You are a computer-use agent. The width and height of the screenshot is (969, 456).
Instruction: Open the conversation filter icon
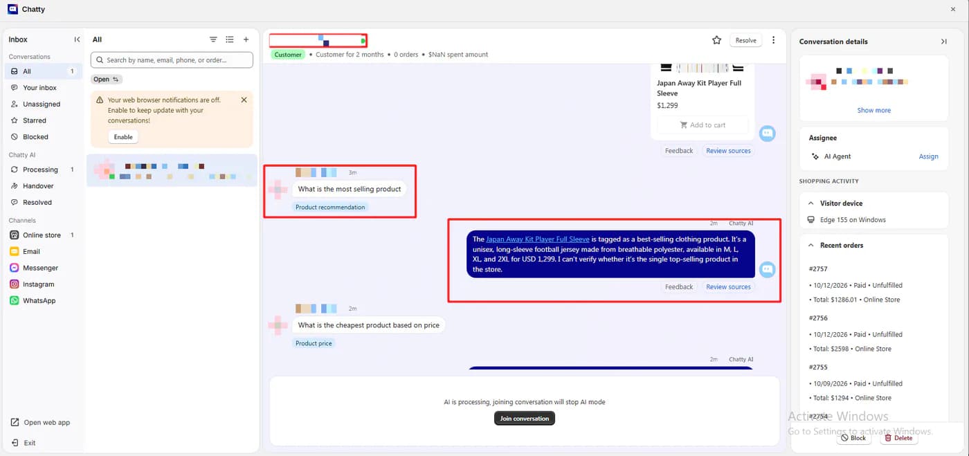click(213, 39)
